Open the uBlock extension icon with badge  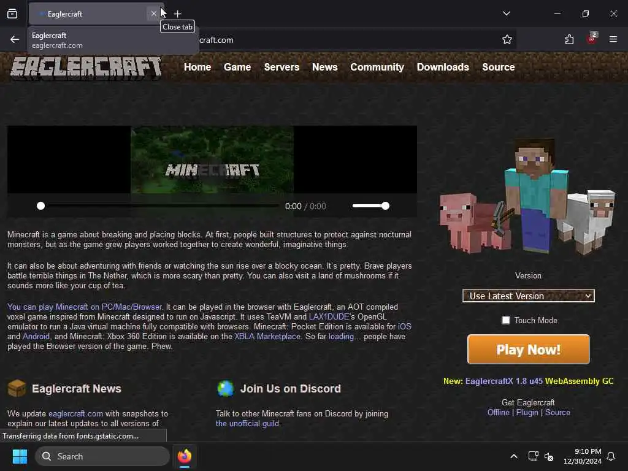pos(592,39)
